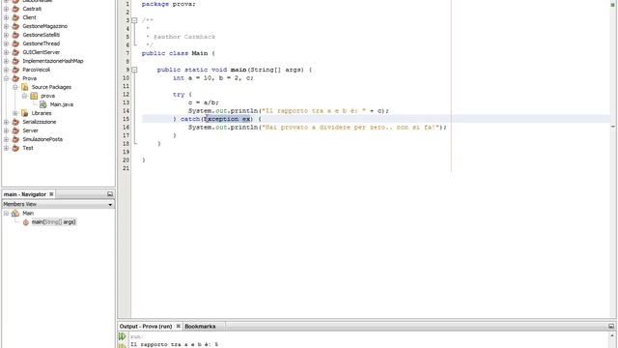Image resolution: width=618 pixels, height=348 pixels.
Task: Click line number 15 in gutter
Action: pos(126,119)
